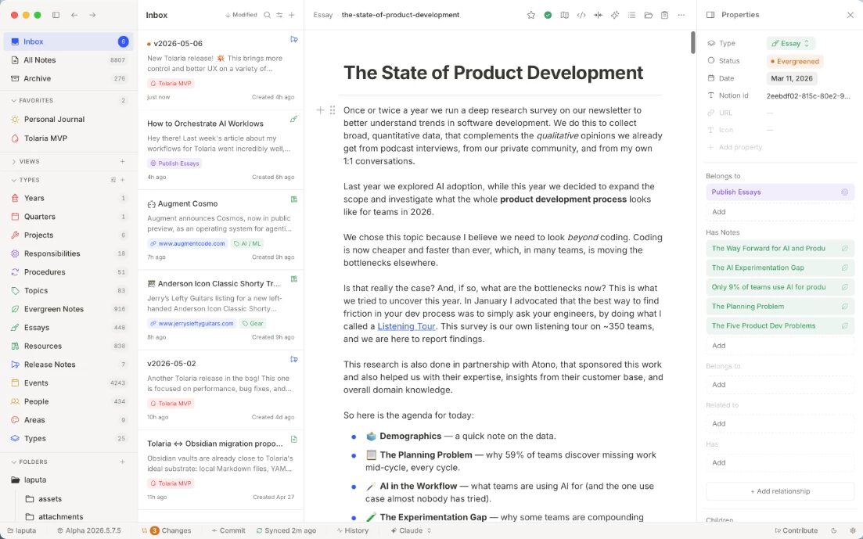
Task: Click the block drag handle beside the paragraph
Action: pos(333,110)
